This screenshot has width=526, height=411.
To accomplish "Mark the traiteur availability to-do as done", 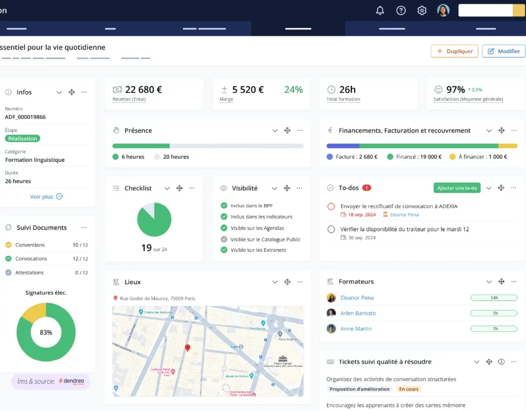I will coord(331,229).
